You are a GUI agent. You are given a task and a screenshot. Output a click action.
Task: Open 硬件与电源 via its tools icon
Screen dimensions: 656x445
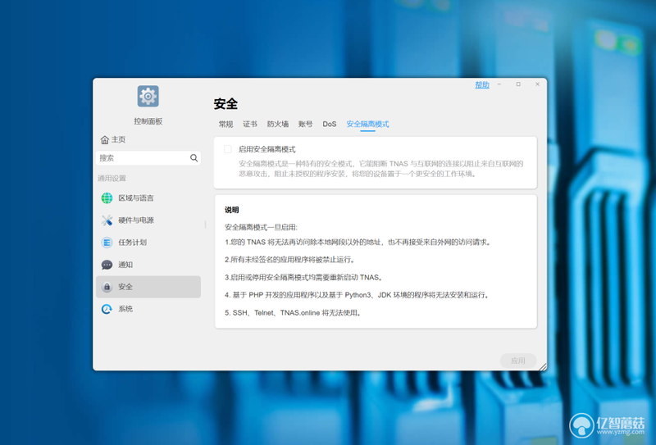click(107, 220)
